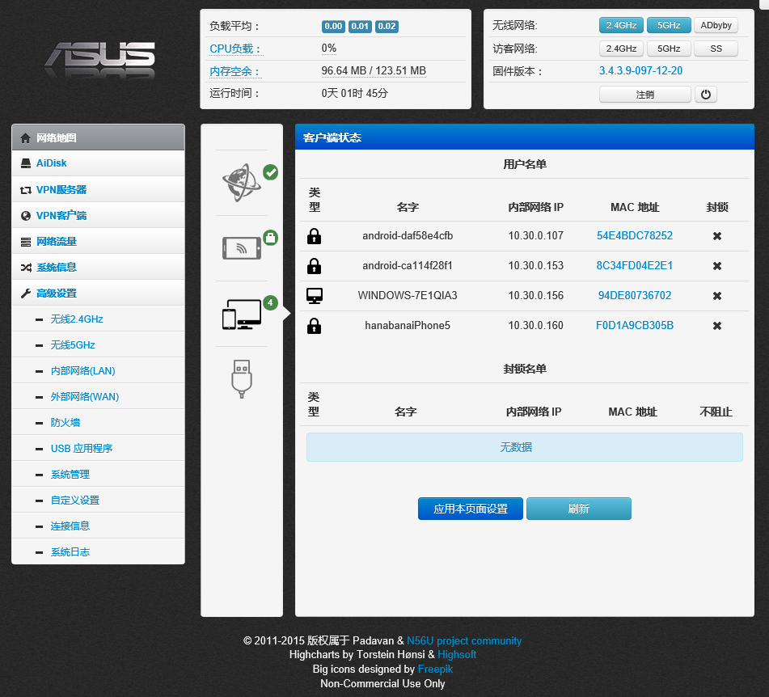Click the green checkmark Internet badge
769x697 pixels.
[270, 172]
